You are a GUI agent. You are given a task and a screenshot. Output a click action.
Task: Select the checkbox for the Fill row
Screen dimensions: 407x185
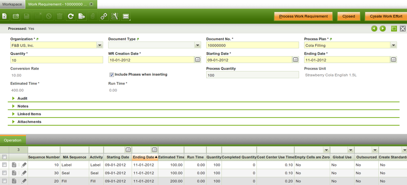coord(5,181)
